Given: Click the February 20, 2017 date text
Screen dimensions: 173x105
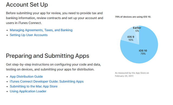Looking at the screenshot, I should 124,76.
